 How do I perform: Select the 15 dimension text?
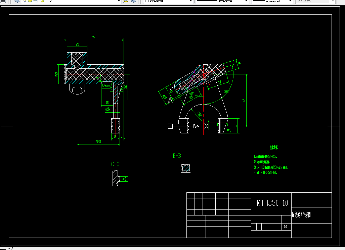(x=107, y=103)
